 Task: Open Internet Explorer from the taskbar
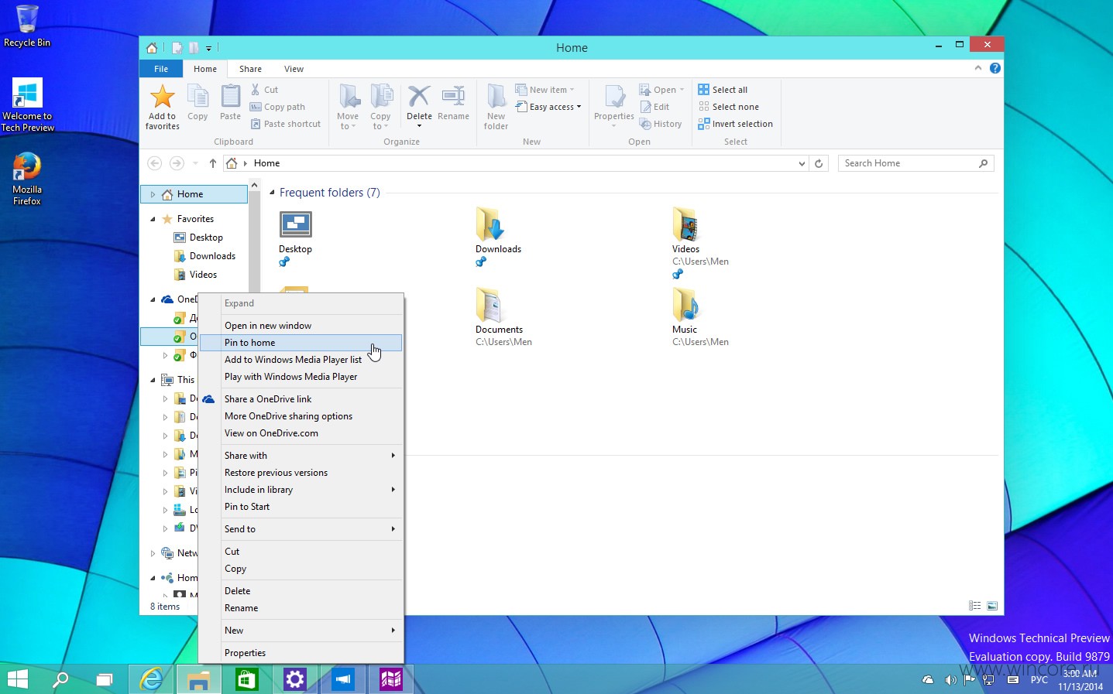point(151,679)
